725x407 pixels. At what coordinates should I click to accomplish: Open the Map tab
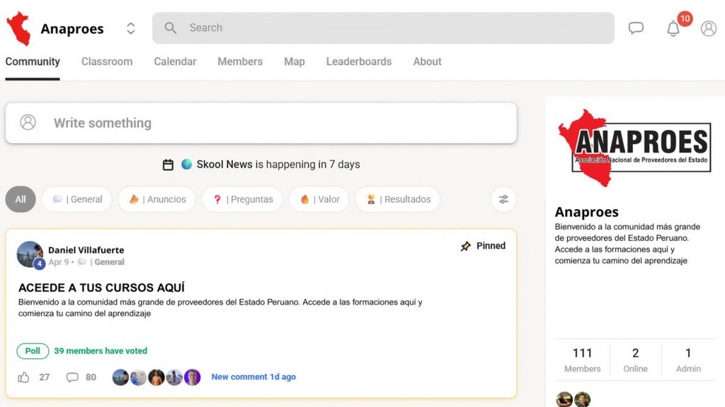pos(294,61)
